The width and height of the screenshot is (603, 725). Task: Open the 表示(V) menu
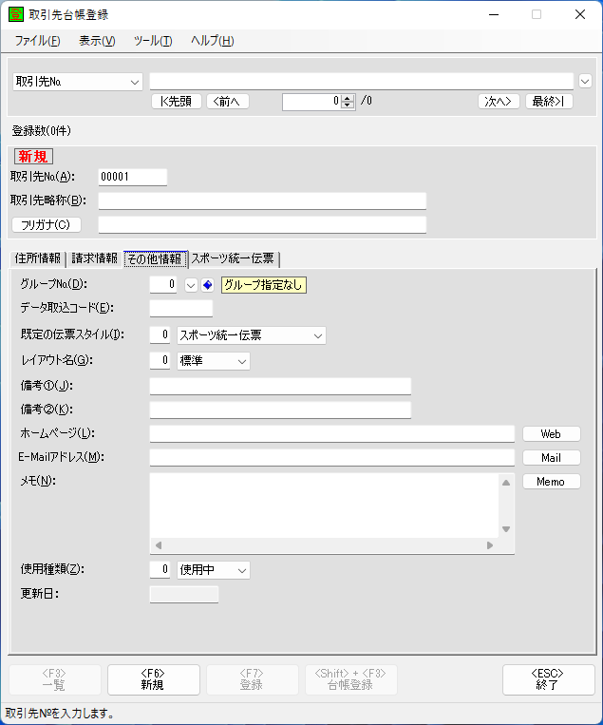97,41
